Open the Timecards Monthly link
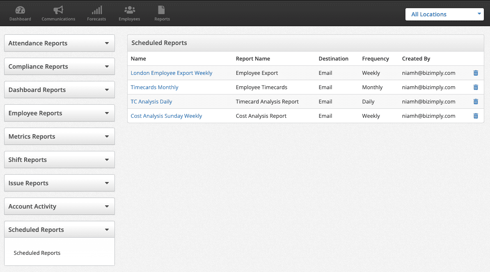The width and height of the screenshot is (490, 272). click(x=154, y=88)
